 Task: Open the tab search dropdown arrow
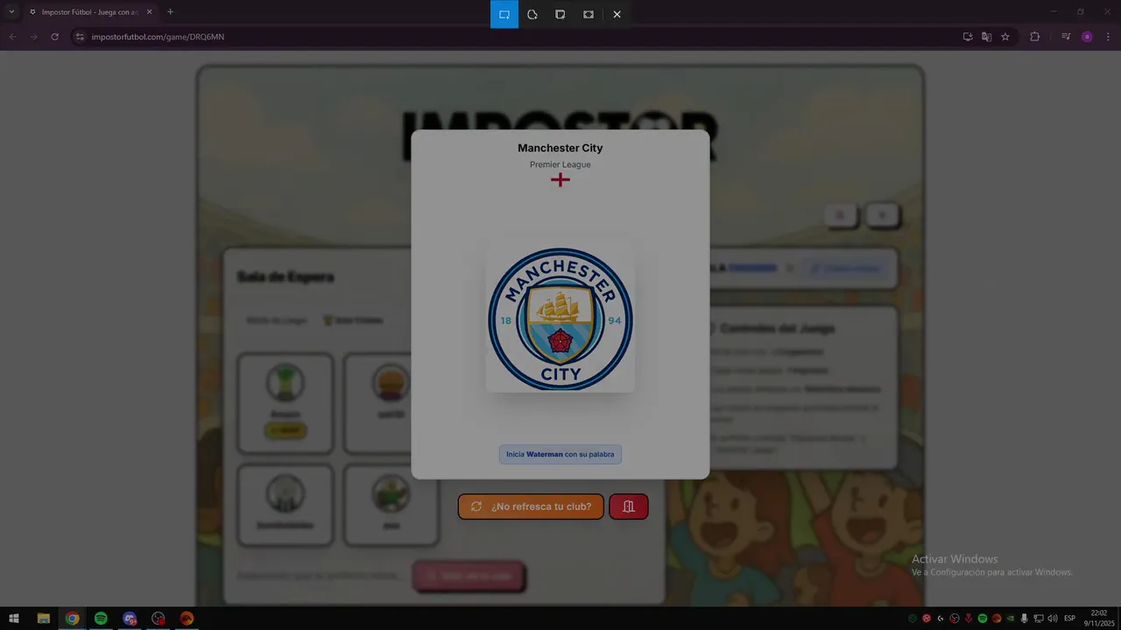click(11, 12)
